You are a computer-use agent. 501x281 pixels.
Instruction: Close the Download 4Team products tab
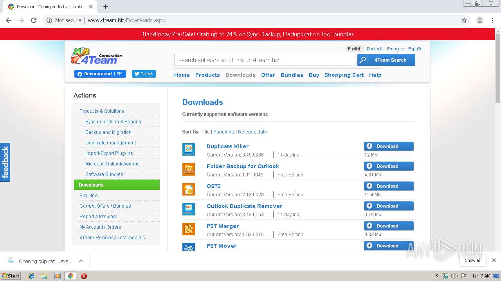[x=91, y=7]
